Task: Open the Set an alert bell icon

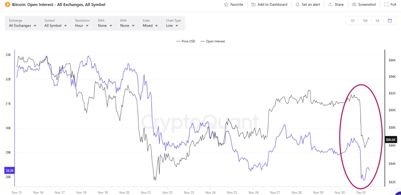Action: pos(297,4)
